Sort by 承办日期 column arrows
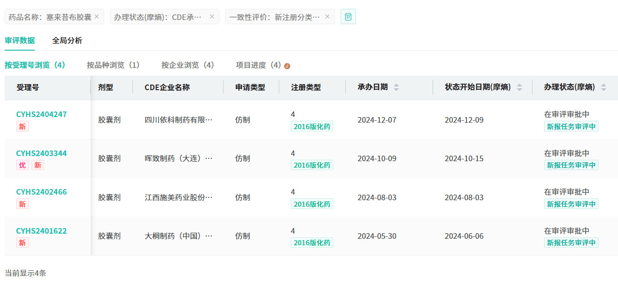 (x=396, y=87)
